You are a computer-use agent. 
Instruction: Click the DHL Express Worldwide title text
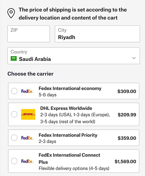pyautogui.click(x=66, y=108)
